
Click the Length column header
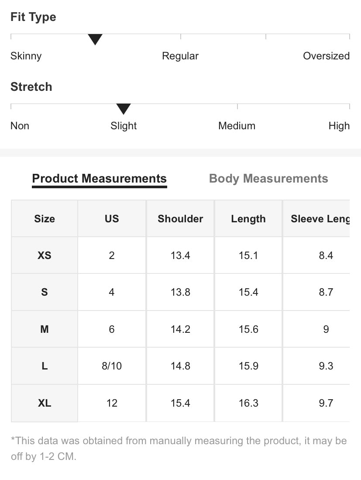(x=248, y=218)
